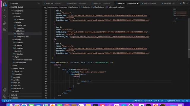Collapse the delivery folder

(x=18, y=40)
